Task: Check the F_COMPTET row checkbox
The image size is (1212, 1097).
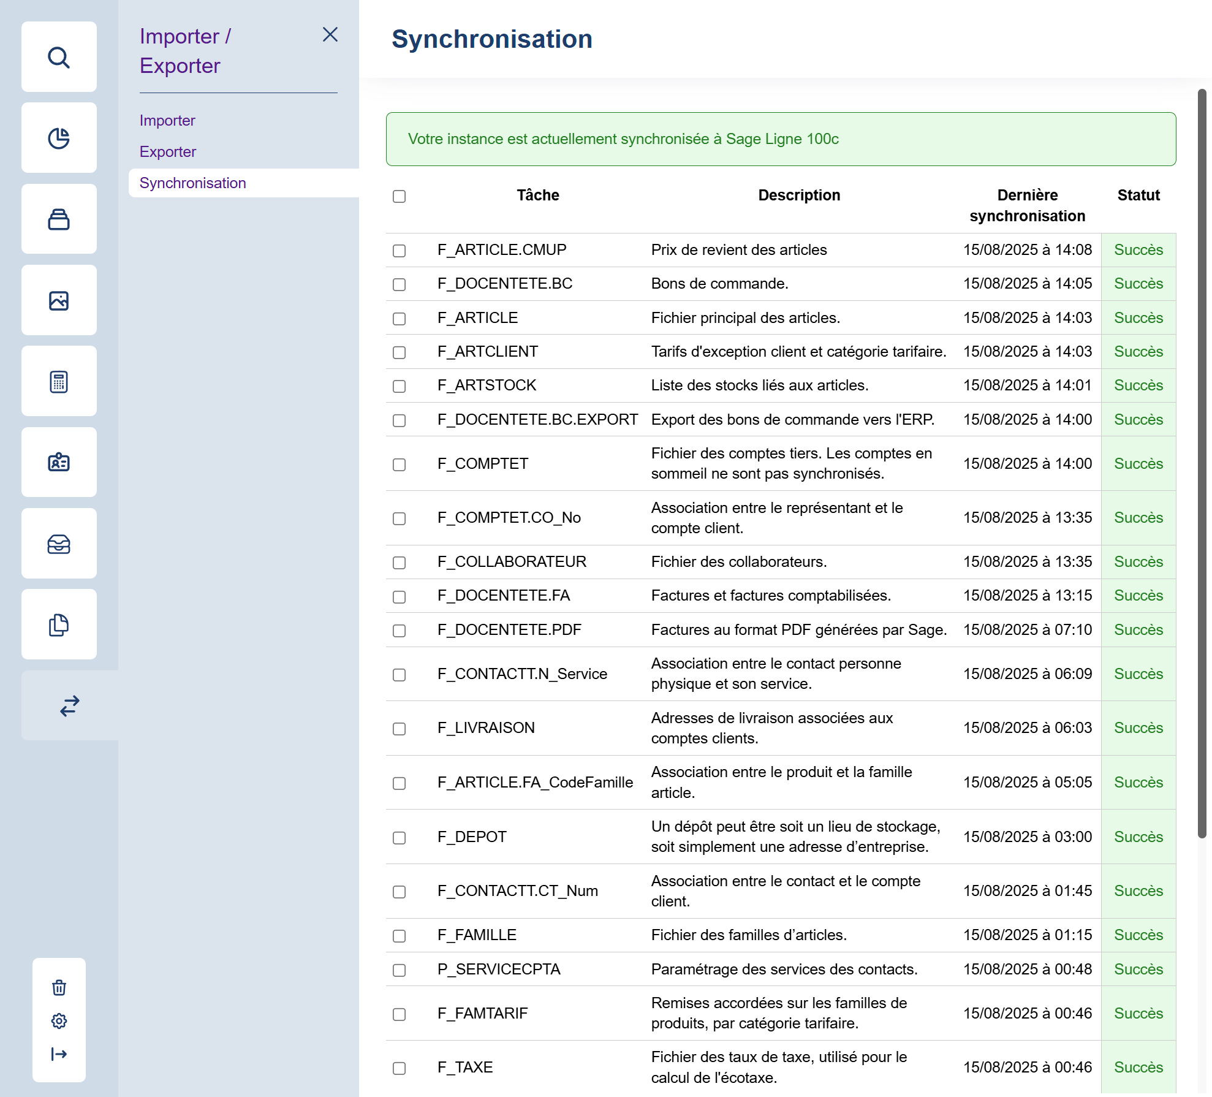Action: (399, 465)
